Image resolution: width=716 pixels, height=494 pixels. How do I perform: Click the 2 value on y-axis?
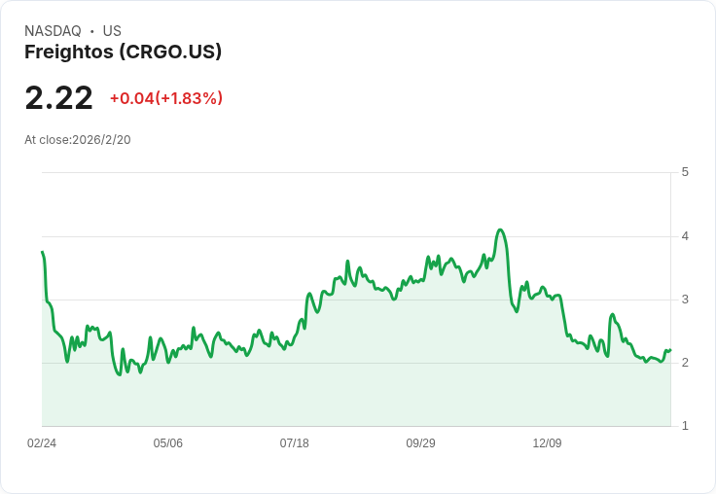click(x=685, y=363)
